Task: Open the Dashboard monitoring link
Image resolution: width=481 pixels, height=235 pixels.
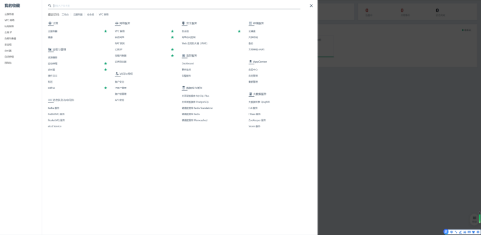Action: coord(188,64)
